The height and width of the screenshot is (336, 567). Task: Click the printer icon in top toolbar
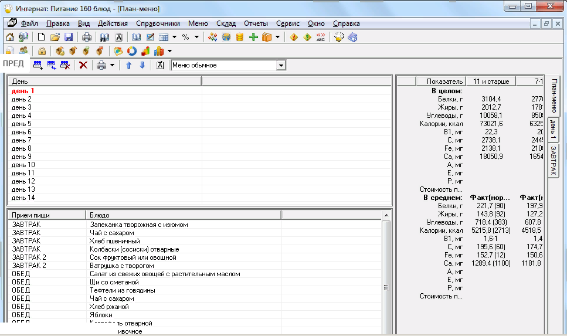click(86, 37)
